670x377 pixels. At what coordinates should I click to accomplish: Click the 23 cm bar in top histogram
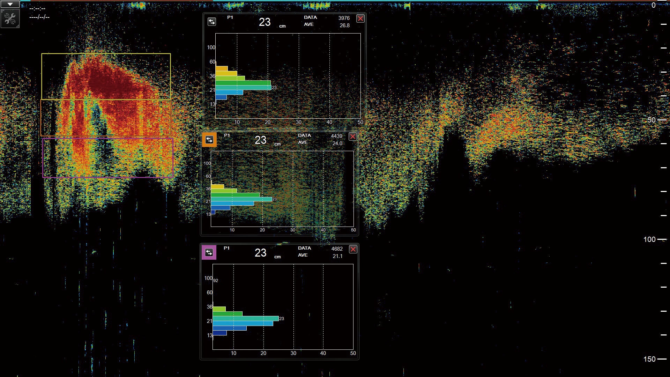pos(243,88)
